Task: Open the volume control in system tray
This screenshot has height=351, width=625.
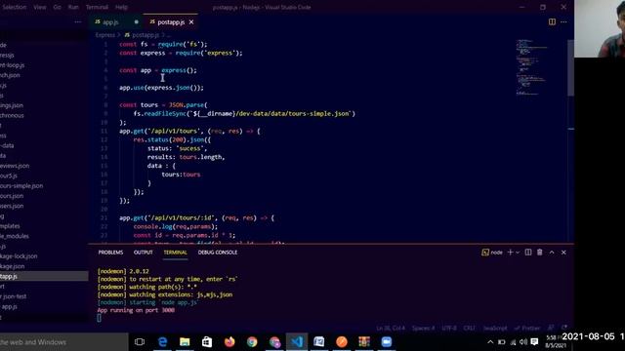Action: click(x=523, y=342)
